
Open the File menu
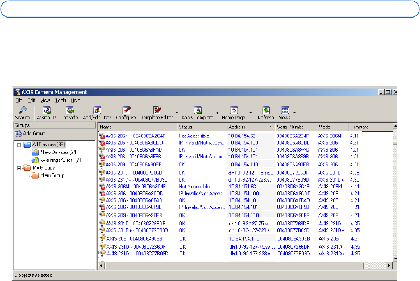(x=19, y=100)
